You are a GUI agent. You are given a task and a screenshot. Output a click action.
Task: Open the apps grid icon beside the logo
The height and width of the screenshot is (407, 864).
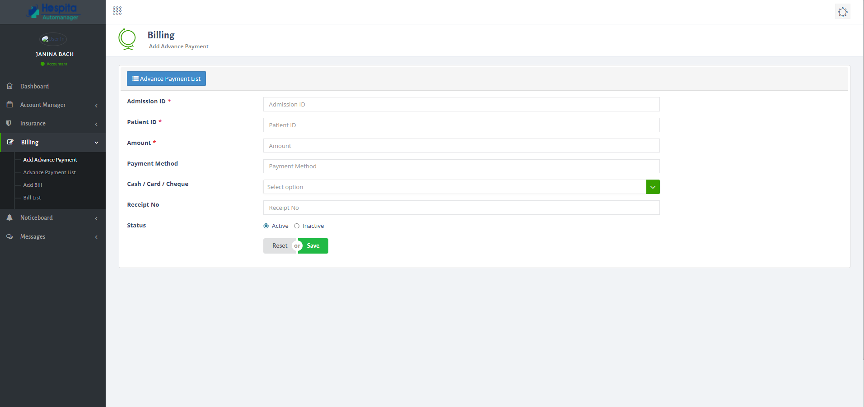click(117, 10)
